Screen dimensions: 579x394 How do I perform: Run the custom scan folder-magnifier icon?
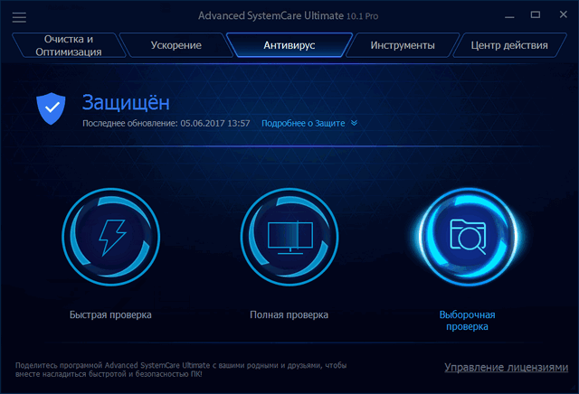click(469, 237)
